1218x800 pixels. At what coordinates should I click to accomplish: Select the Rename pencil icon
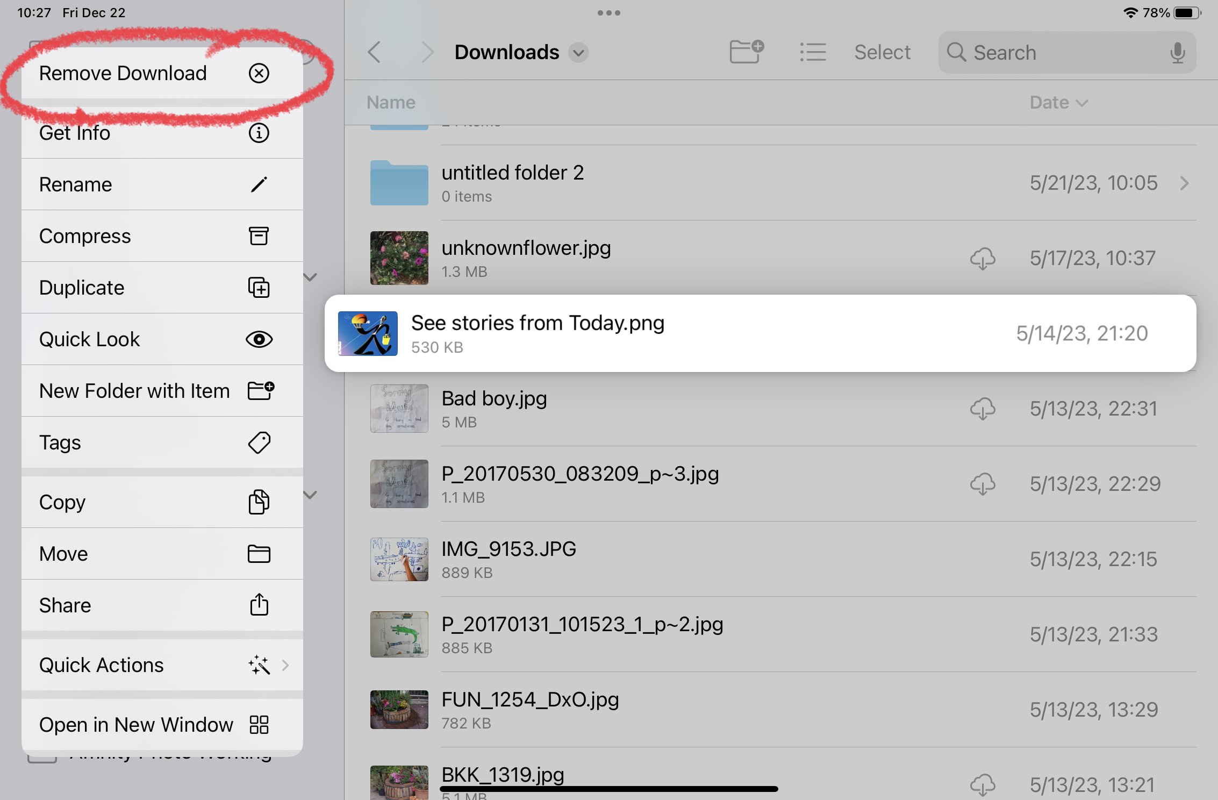point(260,184)
